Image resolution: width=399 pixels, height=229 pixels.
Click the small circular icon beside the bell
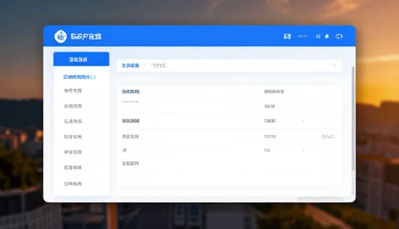[x=318, y=37]
